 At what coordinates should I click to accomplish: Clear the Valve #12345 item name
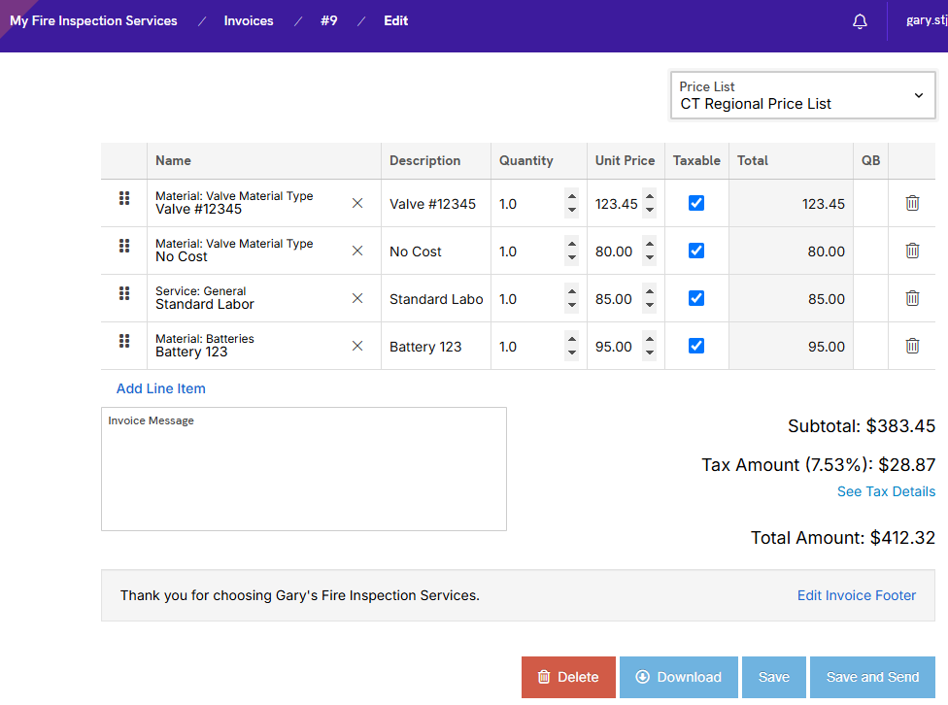coord(357,203)
